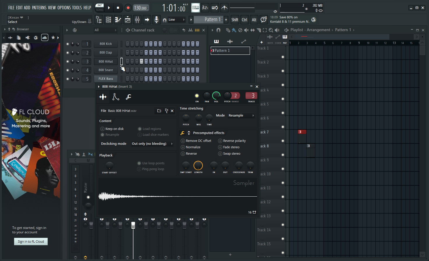Viewport: 429px width, 261px height.
Task: Click Sign in to FL Cloud button
Action: click(31, 241)
